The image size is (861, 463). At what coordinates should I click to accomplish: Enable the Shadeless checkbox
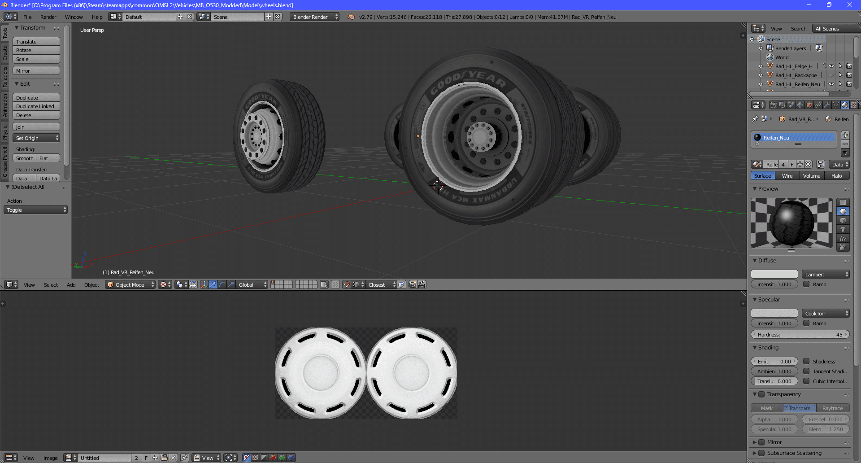pos(806,362)
